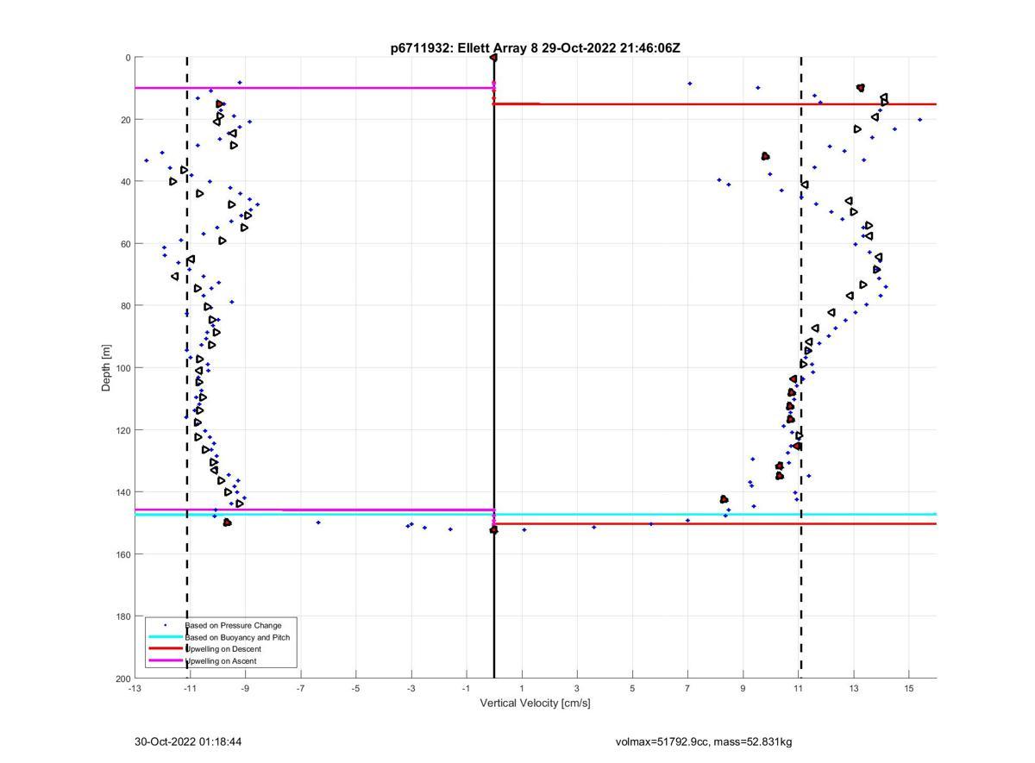Click the 'volmax=51792.9cc, mass=52.831kg' text
1035x763 pixels.
[704, 741]
